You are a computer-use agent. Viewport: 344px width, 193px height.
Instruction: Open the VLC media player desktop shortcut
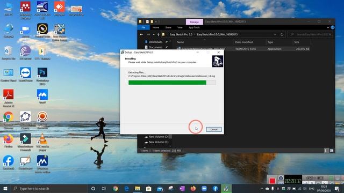42,142
